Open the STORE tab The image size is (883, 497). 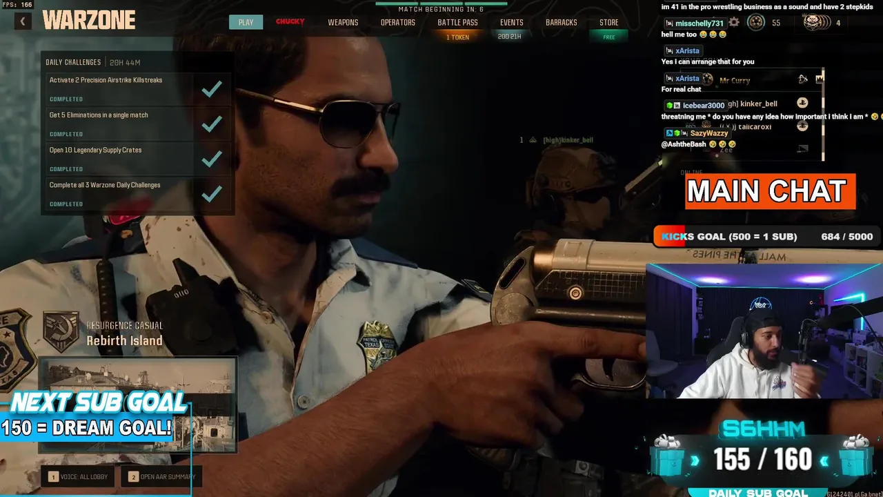609,23
